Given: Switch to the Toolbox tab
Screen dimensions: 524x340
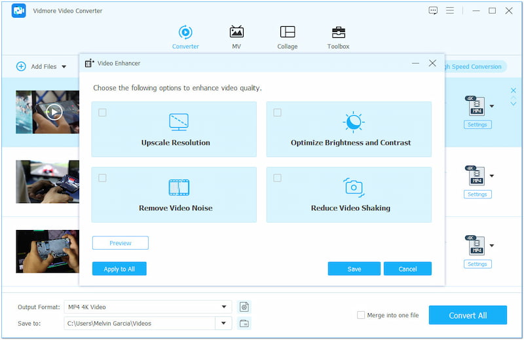Looking at the screenshot, I should 338,37.
